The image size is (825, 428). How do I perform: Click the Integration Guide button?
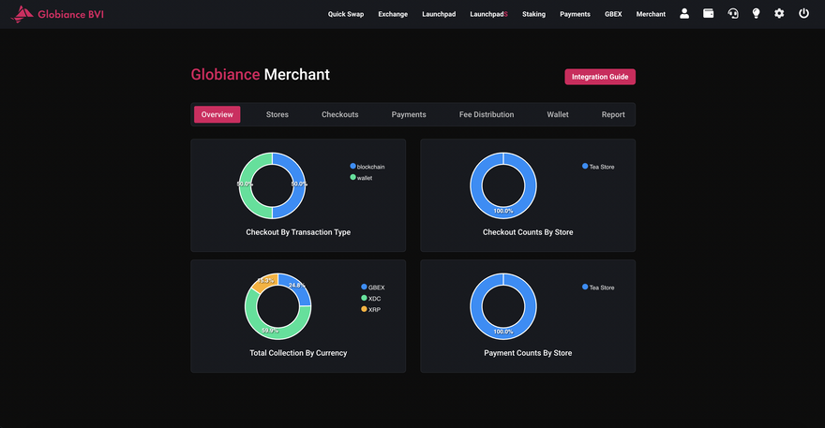coord(599,77)
